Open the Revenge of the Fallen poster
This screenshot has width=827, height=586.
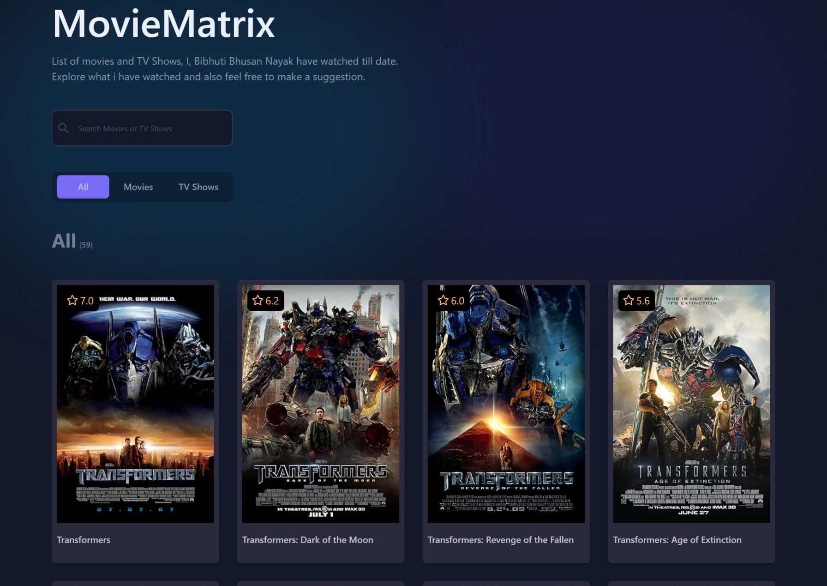pyautogui.click(x=506, y=404)
